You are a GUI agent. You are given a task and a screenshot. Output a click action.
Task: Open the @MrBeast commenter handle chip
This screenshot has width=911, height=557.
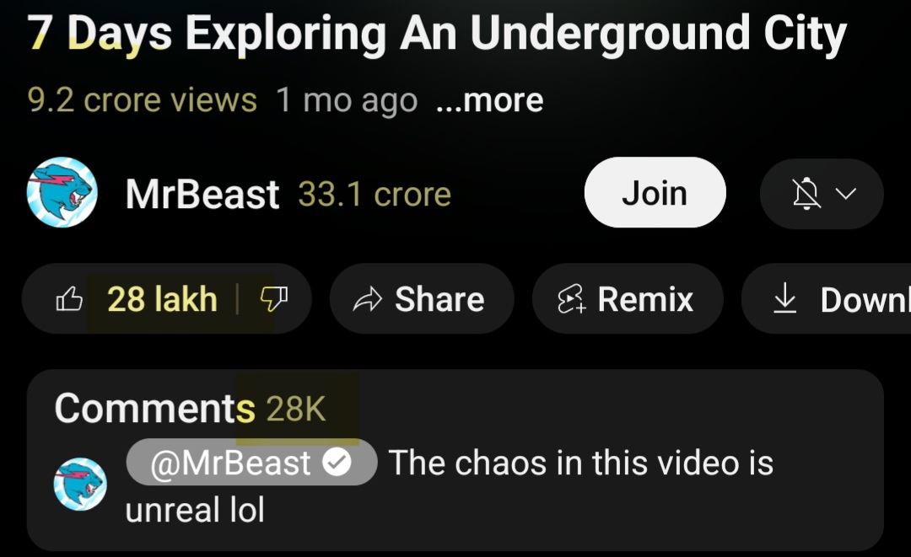251,463
